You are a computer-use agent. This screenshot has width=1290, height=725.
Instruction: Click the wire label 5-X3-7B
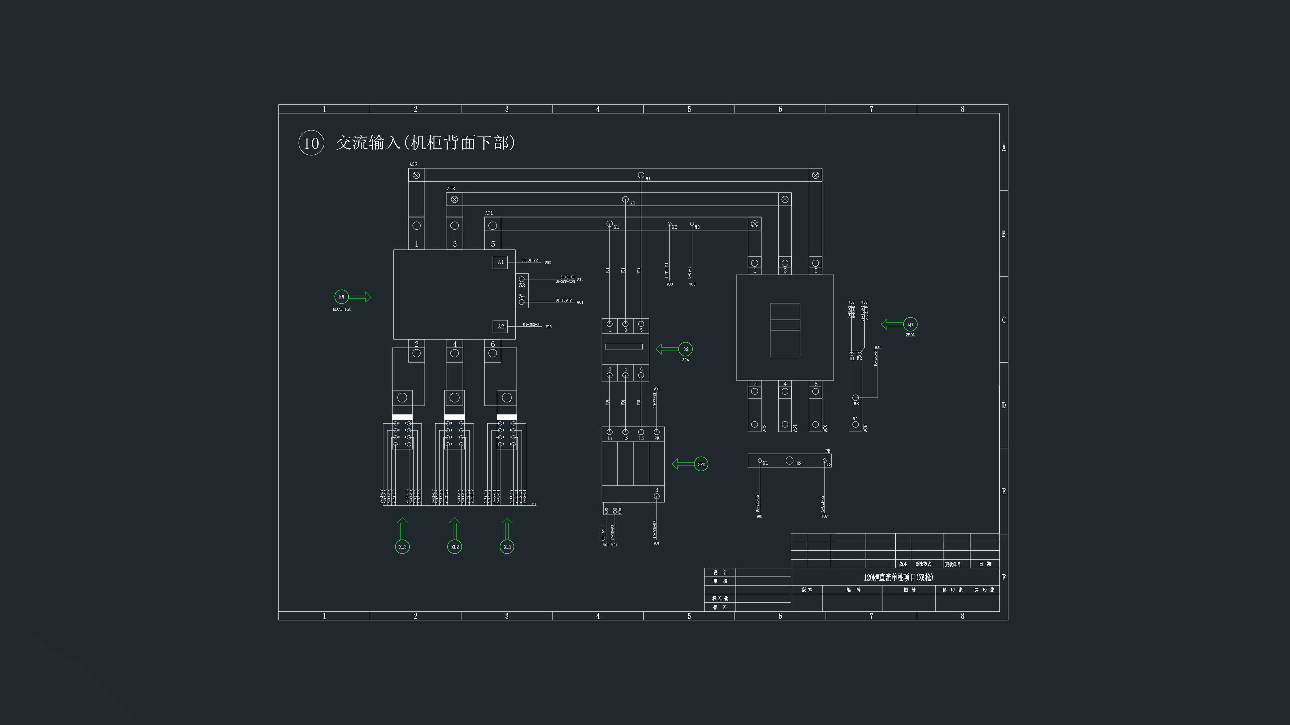click(x=567, y=277)
